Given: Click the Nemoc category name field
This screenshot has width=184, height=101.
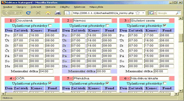Looking at the screenshot, I should point(92,21).
